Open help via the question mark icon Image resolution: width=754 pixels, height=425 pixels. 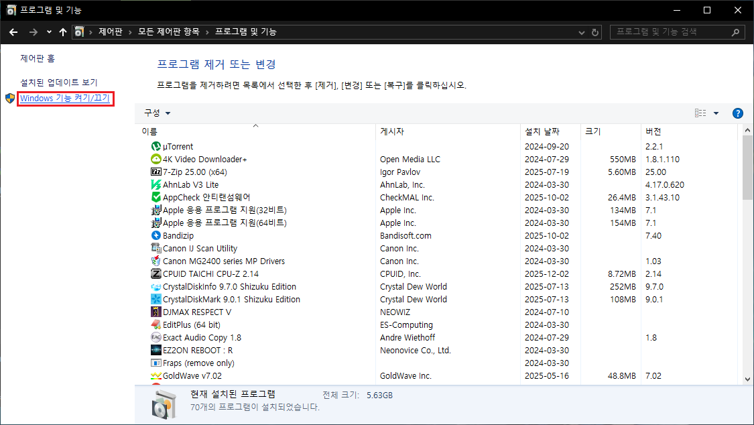coord(738,113)
